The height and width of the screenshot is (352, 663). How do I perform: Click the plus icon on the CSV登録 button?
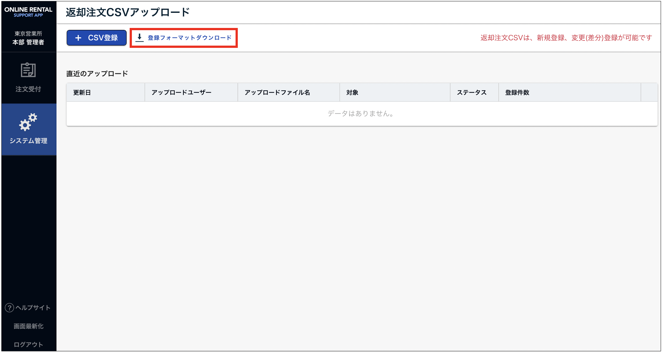[x=78, y=38]
